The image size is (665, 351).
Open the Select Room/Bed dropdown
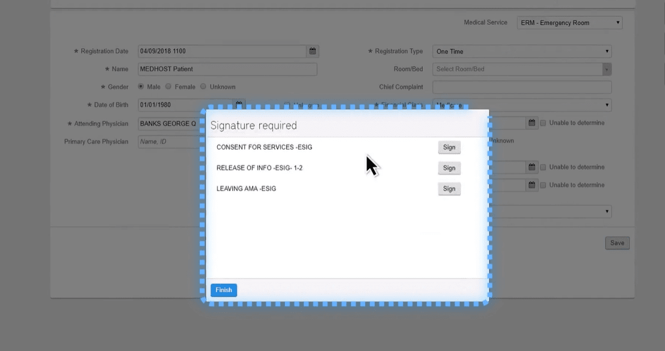pos(522,69)
